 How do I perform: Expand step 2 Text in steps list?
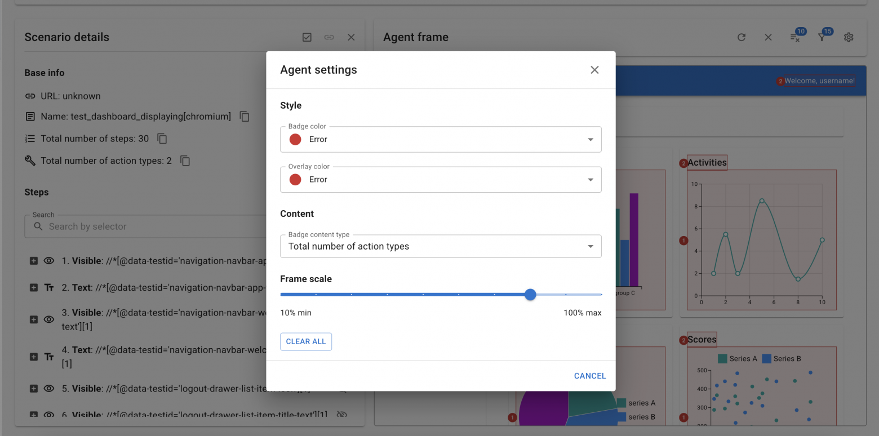pos(34,288)
